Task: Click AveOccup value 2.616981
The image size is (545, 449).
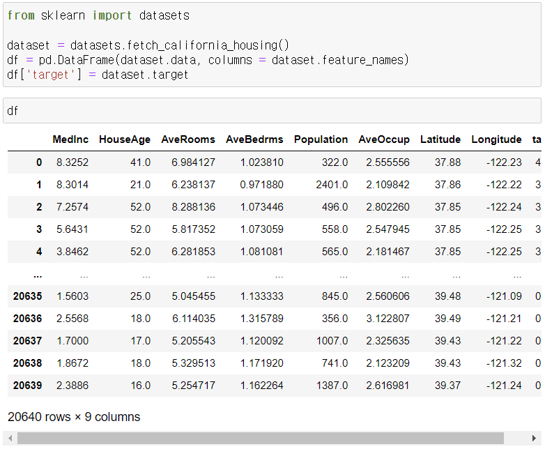Action: coord(387,386)
